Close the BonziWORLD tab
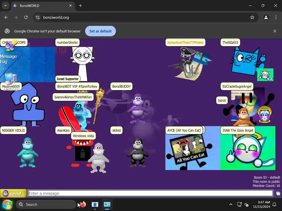Viewport: 282px width, 211px height. (x=70, y=5)
